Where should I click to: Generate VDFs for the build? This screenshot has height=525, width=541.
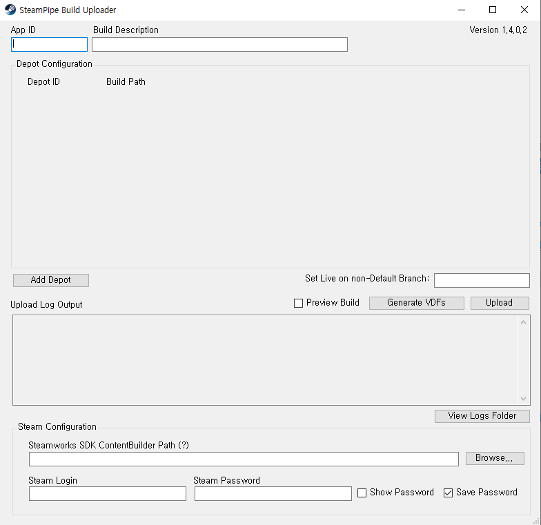(x=417, y=303)
